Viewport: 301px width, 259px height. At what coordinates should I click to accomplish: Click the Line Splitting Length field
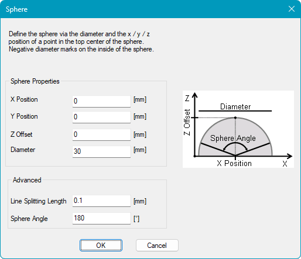click(x=101, y=201)
